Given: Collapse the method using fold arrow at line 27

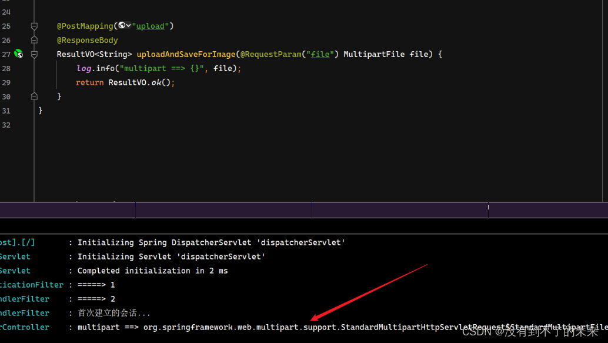Looking at the screenshot, I should 34,54.
